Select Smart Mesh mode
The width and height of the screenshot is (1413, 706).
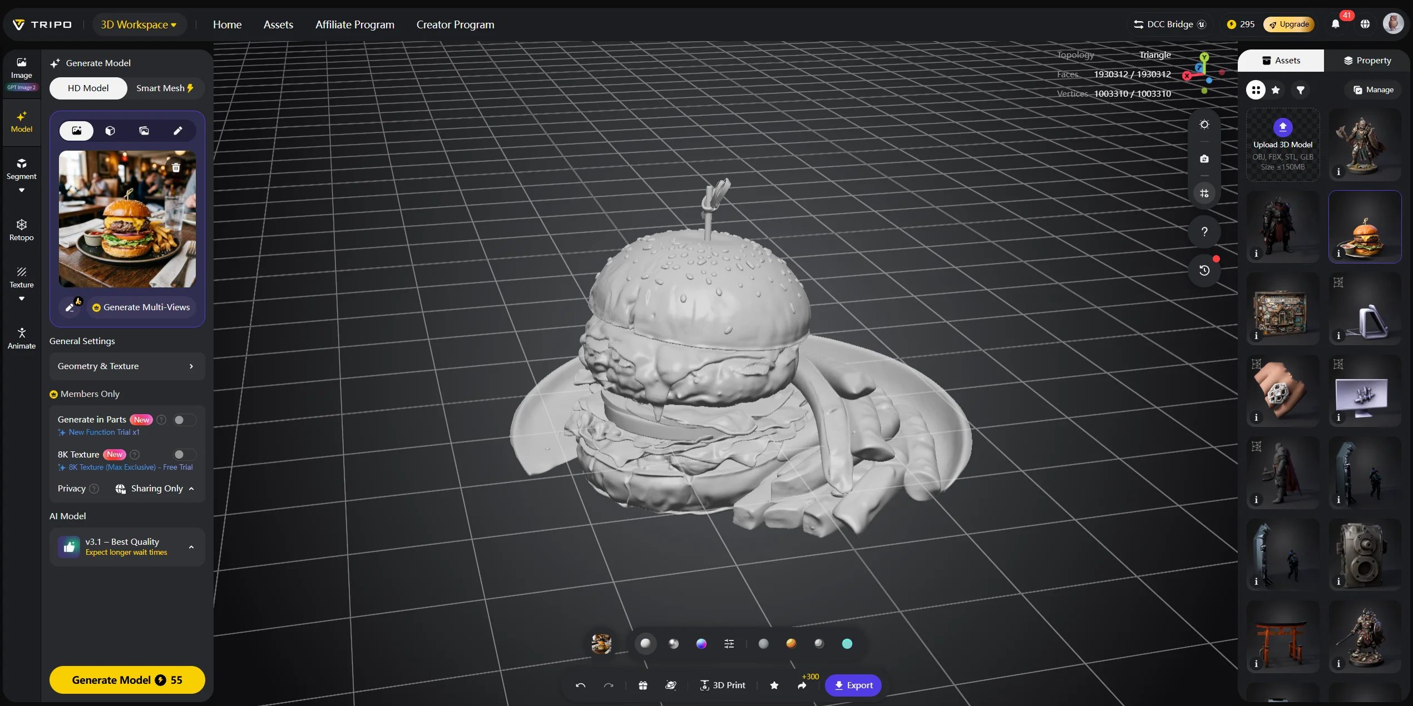click(165, 88)
